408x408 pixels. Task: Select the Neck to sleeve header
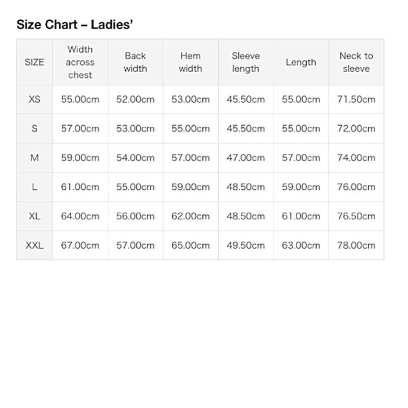point(356,62)
